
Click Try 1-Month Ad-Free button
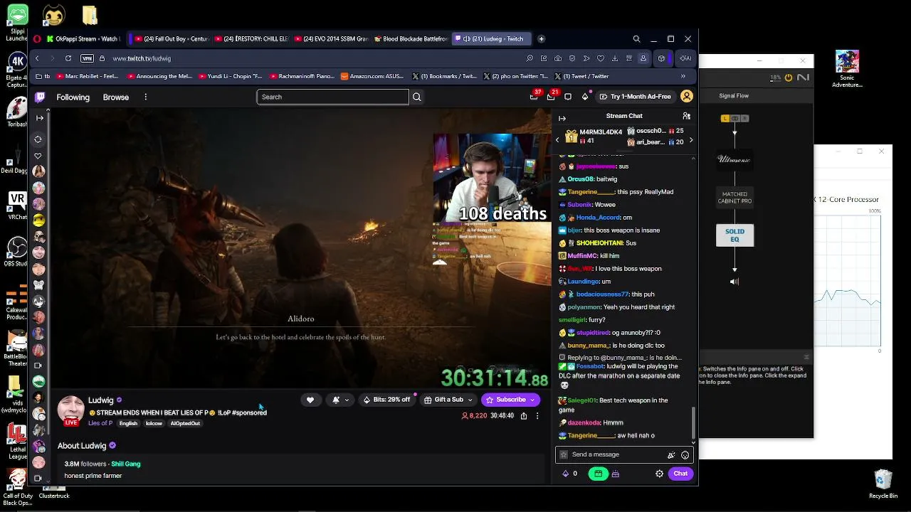(x=635, y=97)
